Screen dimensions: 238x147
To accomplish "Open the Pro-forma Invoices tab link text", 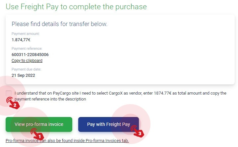I will (x=67, y=140).
